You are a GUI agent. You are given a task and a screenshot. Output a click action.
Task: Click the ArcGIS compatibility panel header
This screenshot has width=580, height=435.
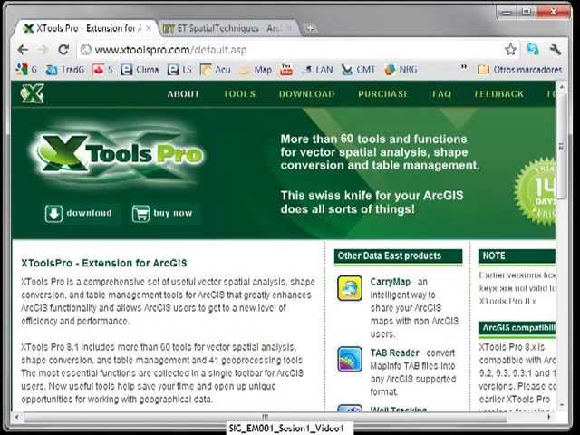pyautogui.click(x=517, y=328)
